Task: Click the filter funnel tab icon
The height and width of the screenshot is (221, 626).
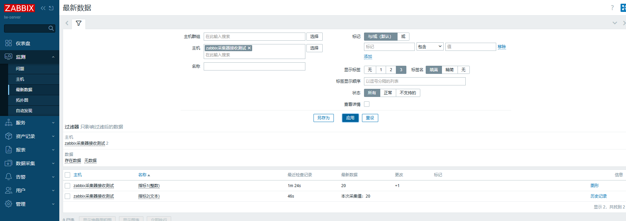Action: (x=79, y=23)
